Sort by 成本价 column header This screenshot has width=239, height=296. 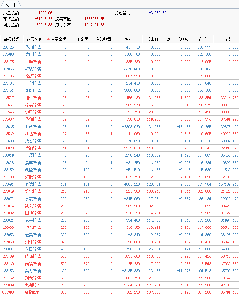point(153,39)
